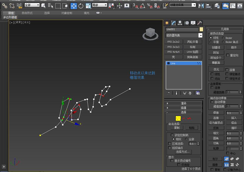Open the Hierarchy command panel icon

[x=180, y=23]
